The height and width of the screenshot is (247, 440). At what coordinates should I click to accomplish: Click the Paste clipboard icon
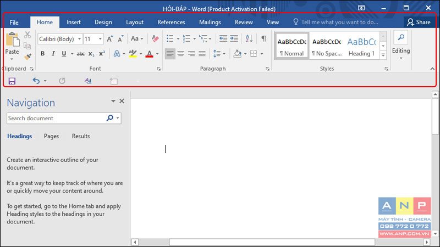coord(12,39)
